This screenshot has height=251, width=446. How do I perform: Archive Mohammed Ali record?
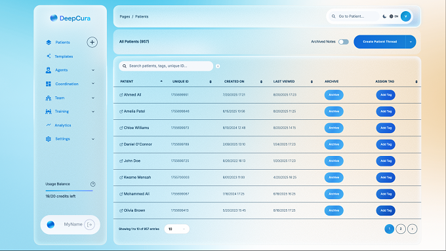pos(334,194)
